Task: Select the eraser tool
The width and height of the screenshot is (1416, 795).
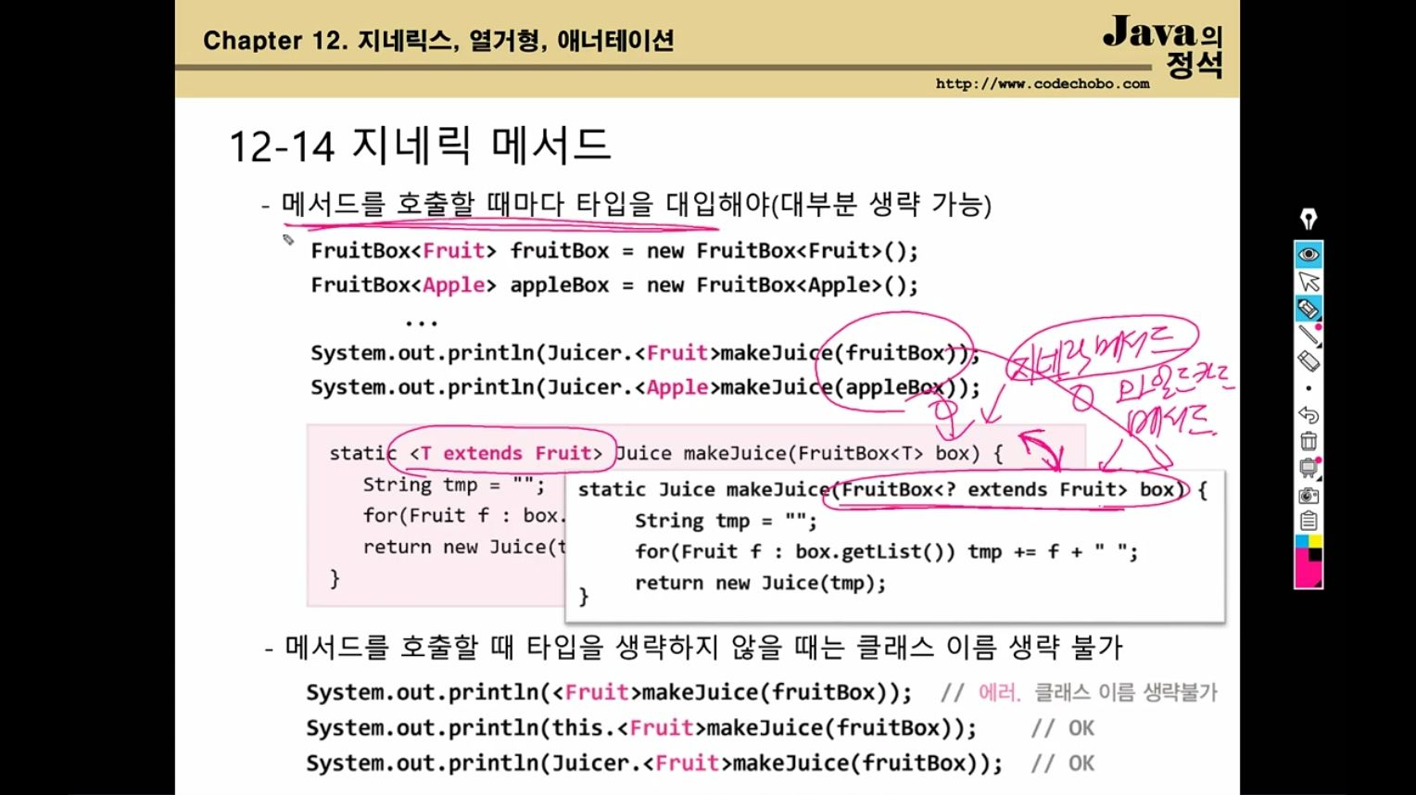Action: [1308, 361]
